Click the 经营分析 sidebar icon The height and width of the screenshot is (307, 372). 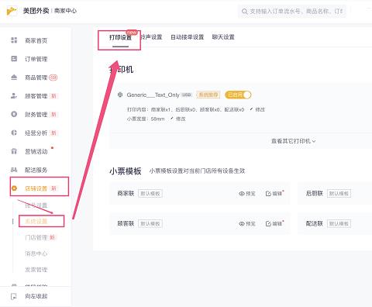(x=14, y=133)
